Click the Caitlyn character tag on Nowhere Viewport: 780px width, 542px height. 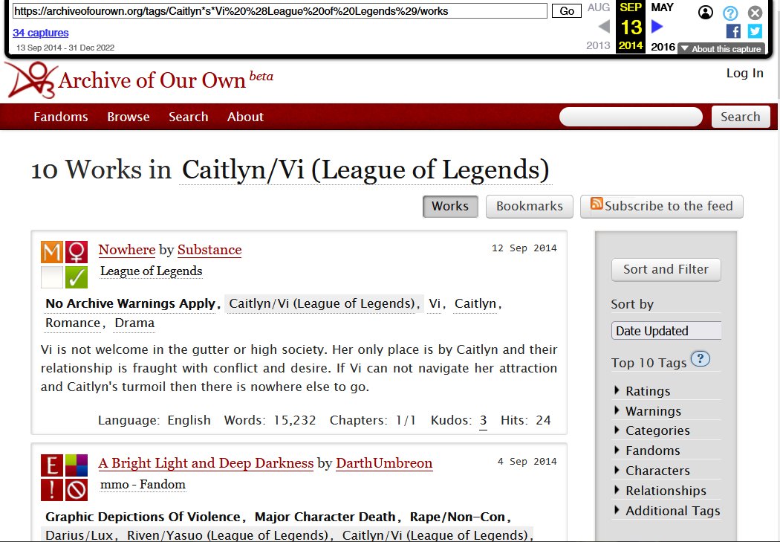coord(475,303)
